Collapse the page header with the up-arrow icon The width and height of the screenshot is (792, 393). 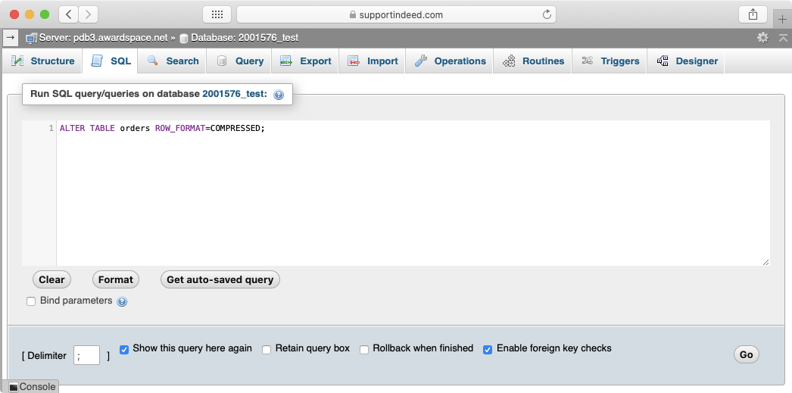pyautogui.click(x=783, y=37)
